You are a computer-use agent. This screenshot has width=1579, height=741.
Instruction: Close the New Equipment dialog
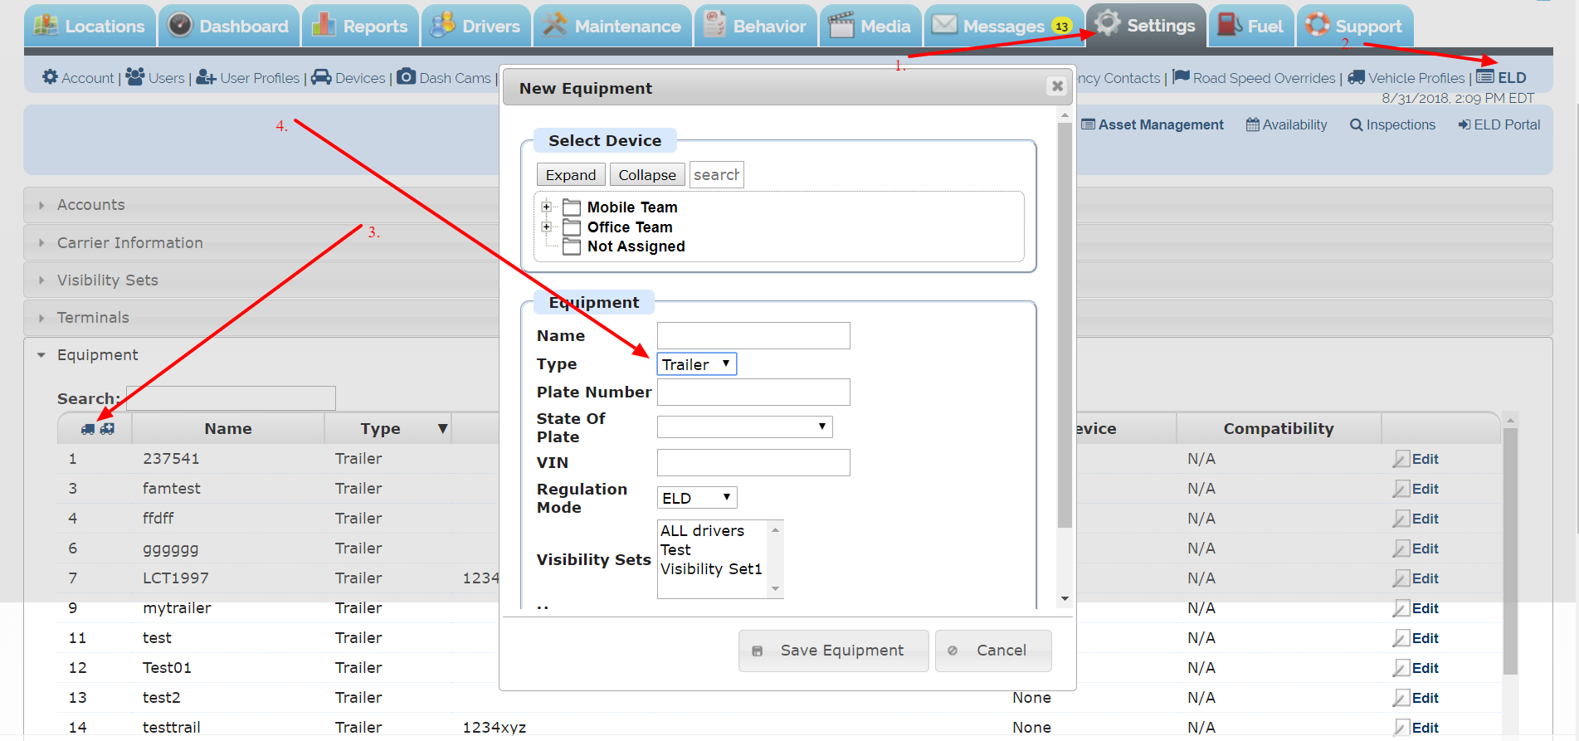click(x=1057, y=86)
